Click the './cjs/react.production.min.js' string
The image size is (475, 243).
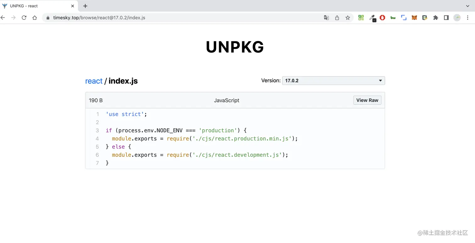242,139
